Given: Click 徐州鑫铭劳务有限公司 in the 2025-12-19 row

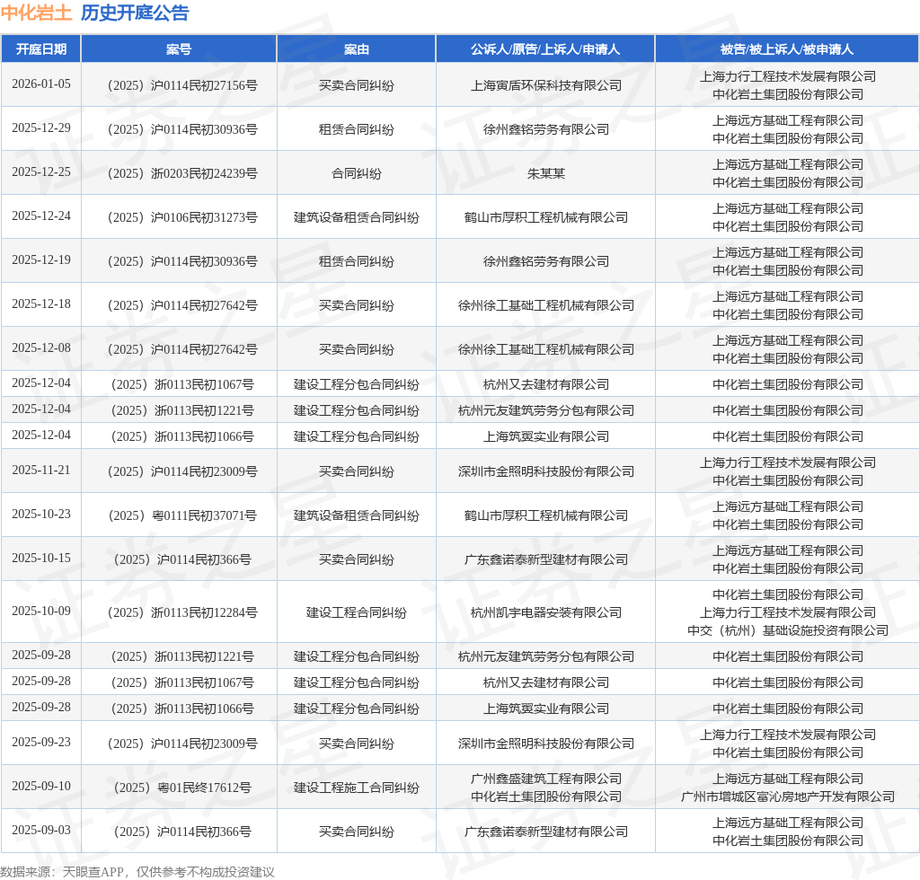Looking at the screenshot, I should 545,261.
